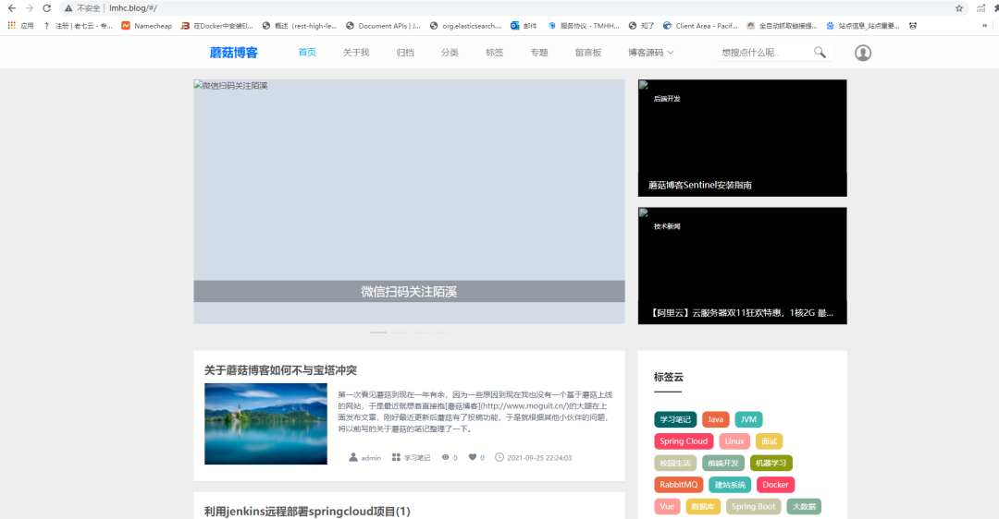Click the browser forward arrow

[x=30, y=8]
